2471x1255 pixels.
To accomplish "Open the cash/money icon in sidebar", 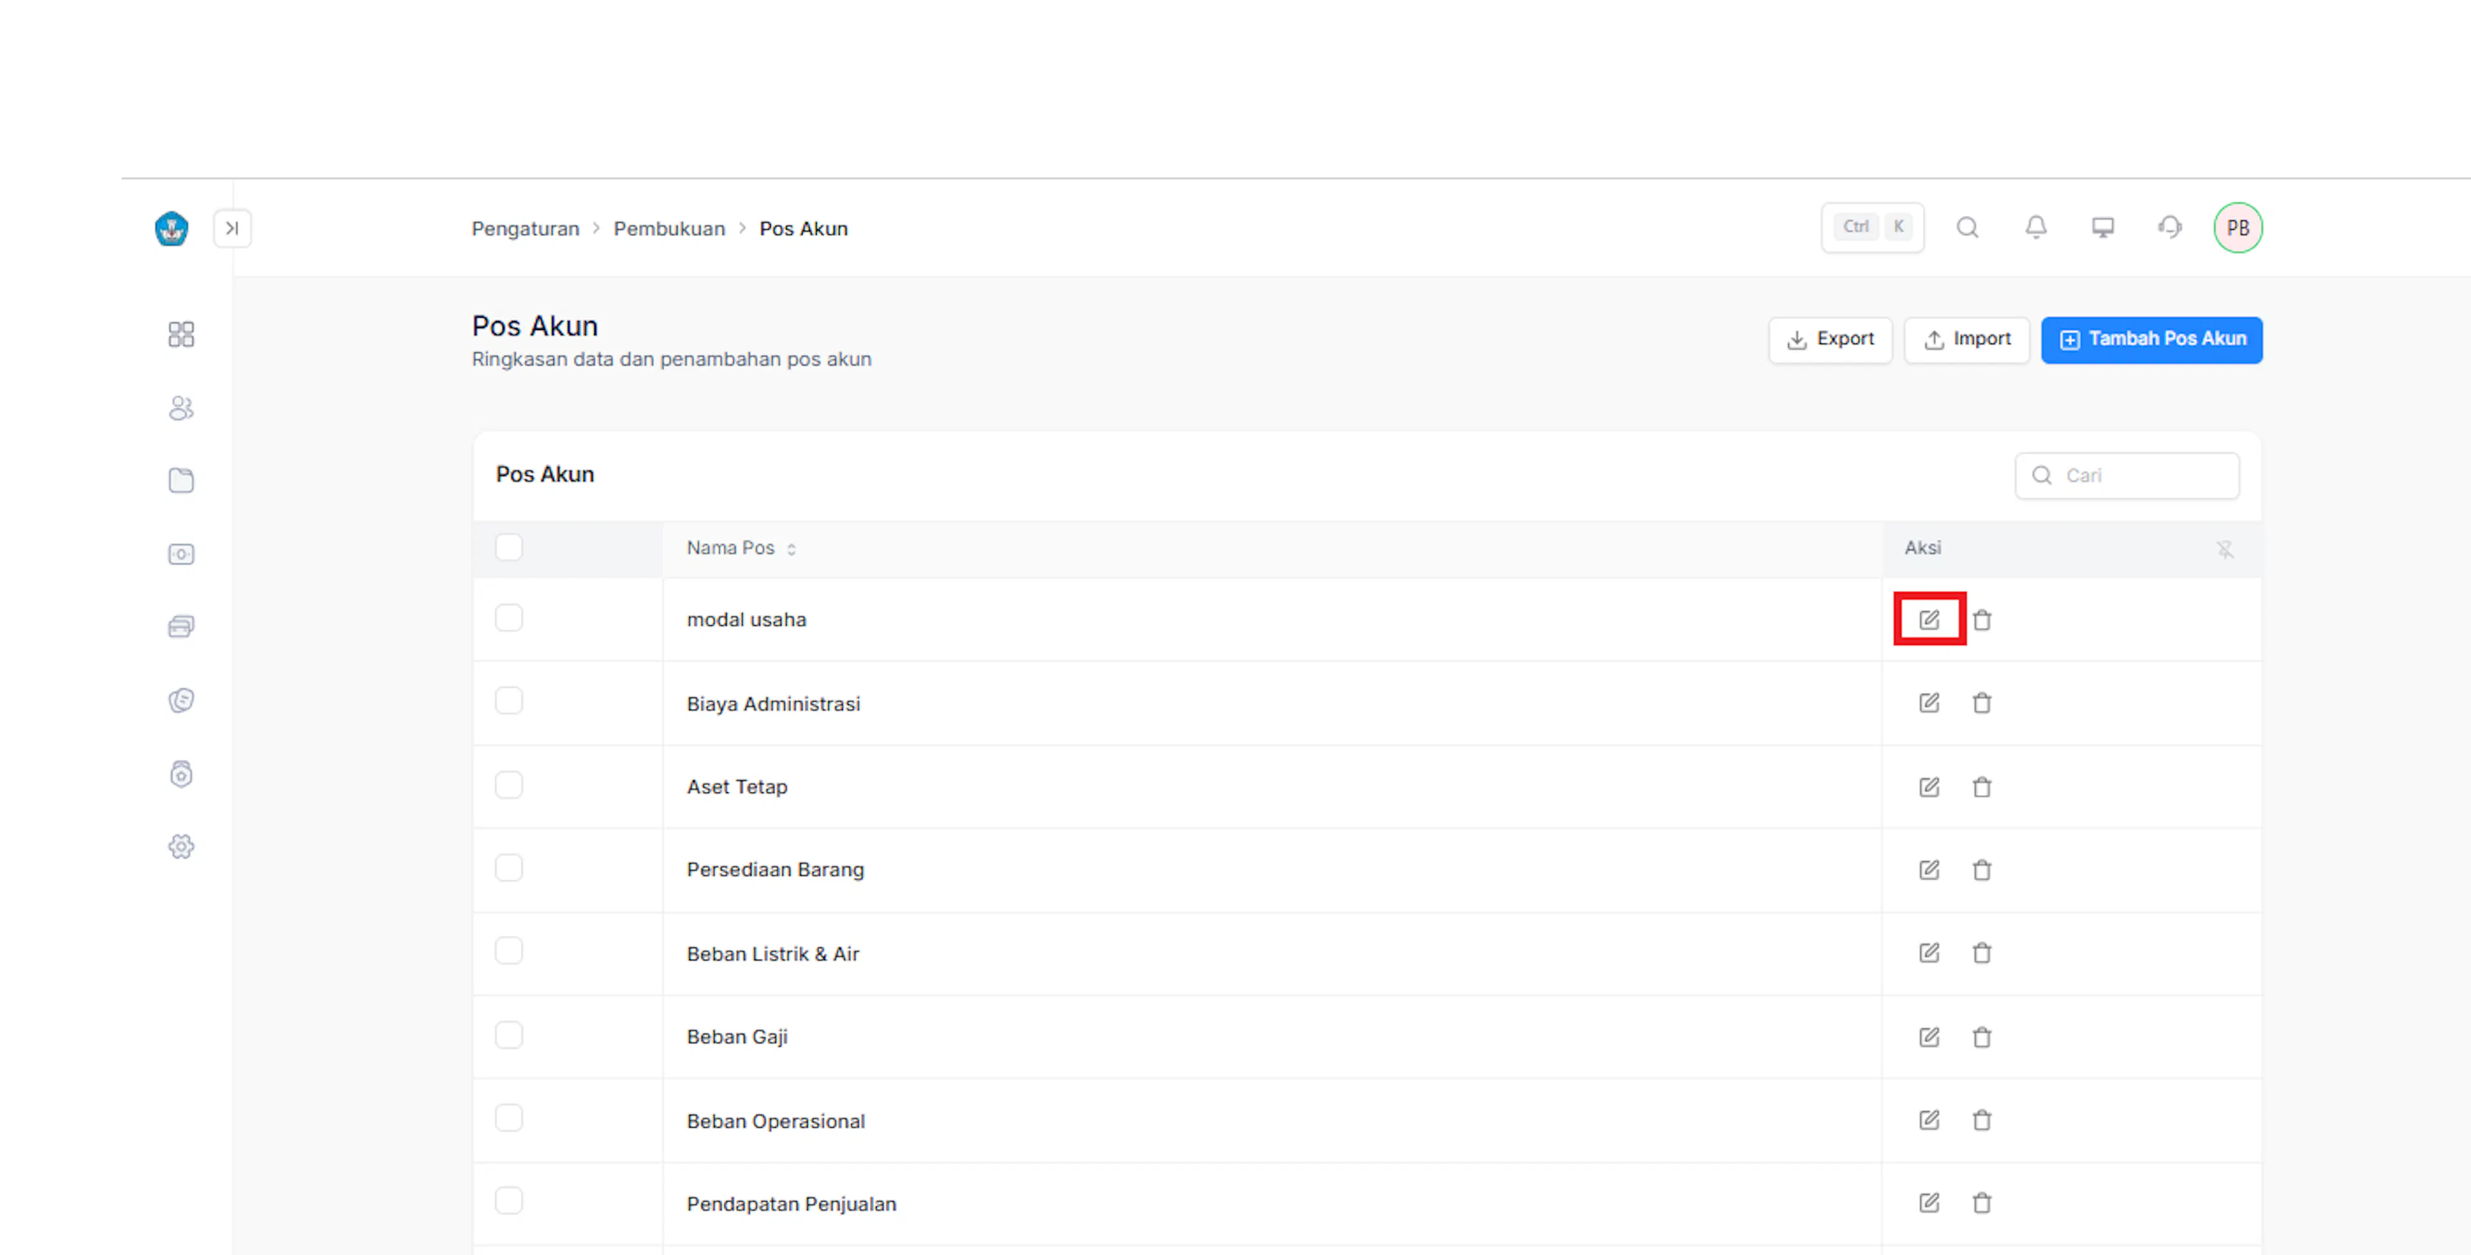I will click(181, 554).
